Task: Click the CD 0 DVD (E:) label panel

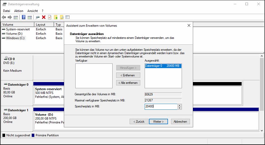Action: pos(17,67)
